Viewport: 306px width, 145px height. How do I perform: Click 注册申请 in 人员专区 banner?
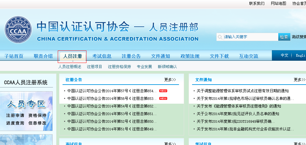(15, 115)
